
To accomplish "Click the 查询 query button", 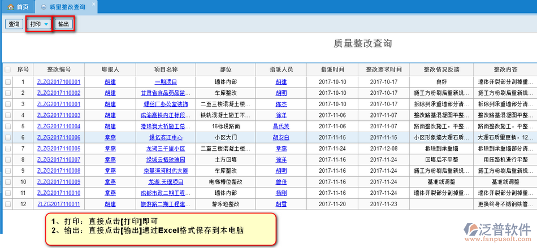I will 14,24.
